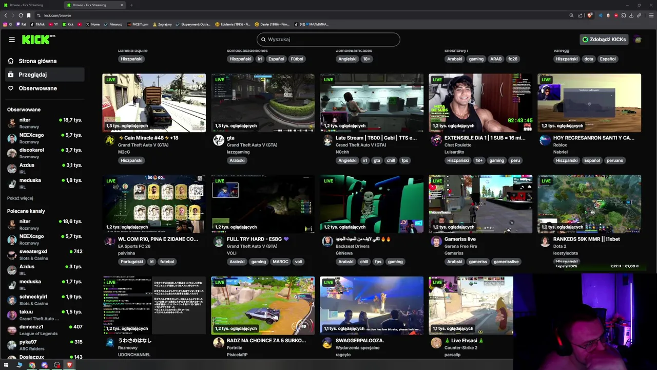Click Brave icon in the taskbar
This screenshot has height=370, width=657.
[69, 365]
